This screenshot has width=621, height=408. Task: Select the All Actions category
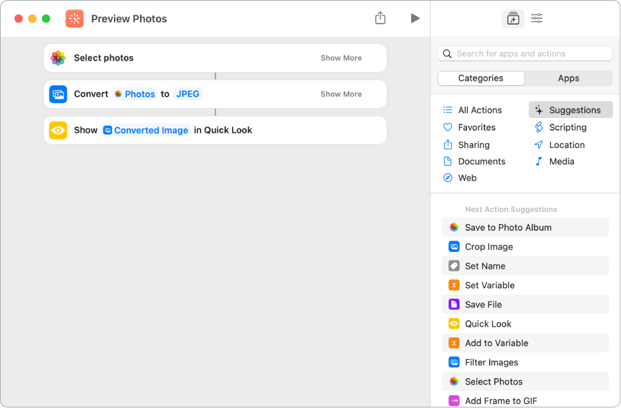479,110
